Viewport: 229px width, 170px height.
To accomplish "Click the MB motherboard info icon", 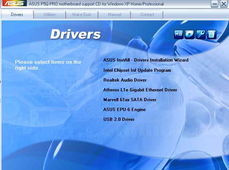I will tap(178, 35).
